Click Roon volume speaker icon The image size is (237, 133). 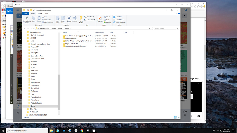(185, 112)
